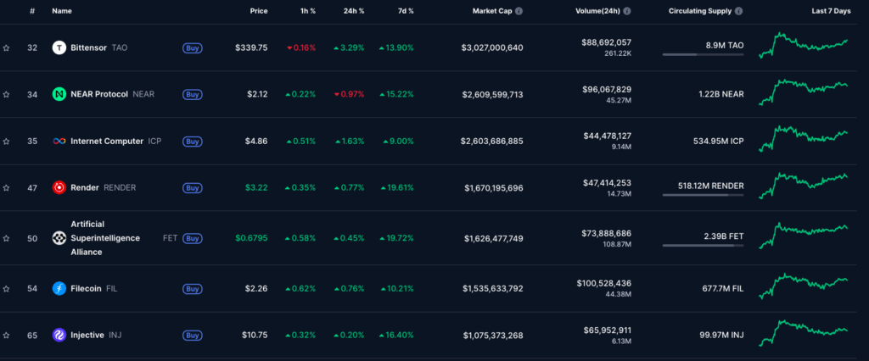
Task: Sort by 1h % column
Action: 306,11
